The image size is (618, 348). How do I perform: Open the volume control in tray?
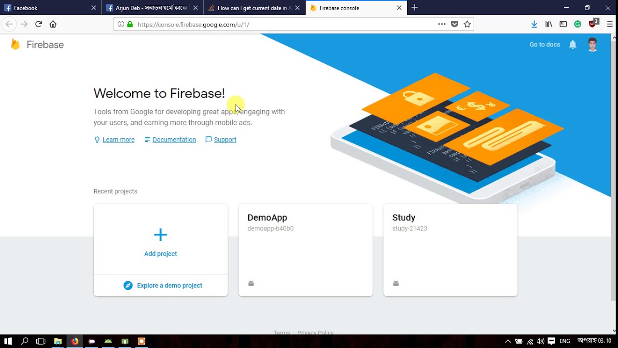tap(540, 341)
